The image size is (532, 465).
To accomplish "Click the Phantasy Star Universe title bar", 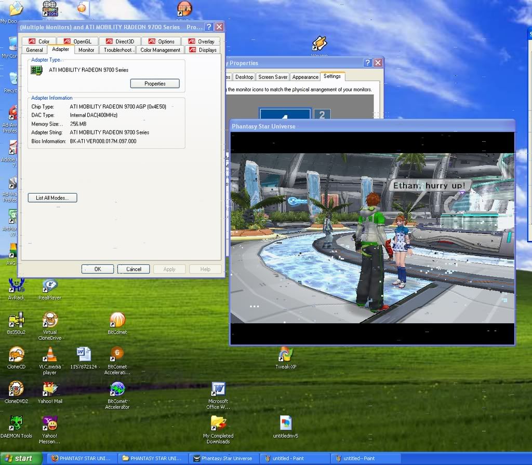I will click(x=372, y=127).
